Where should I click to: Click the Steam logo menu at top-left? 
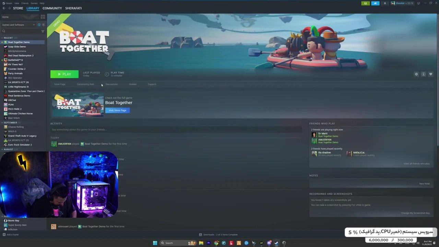pyautogui.click(x=8, y=3)
